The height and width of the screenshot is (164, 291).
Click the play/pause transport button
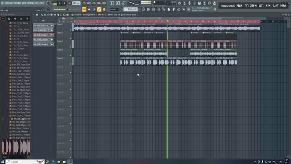tap(60, 3)
